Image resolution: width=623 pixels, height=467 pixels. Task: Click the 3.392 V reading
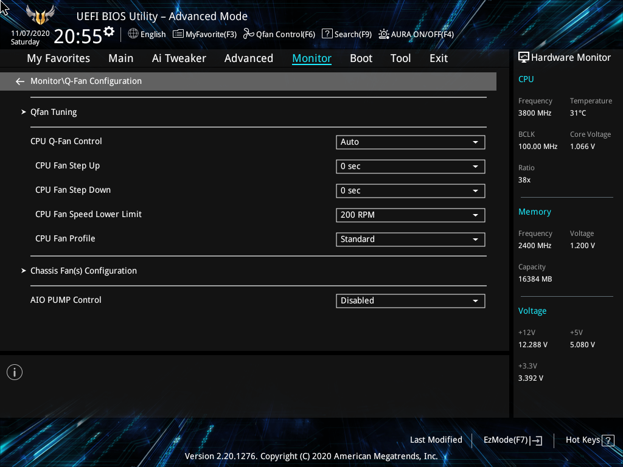tap(531, 378)
